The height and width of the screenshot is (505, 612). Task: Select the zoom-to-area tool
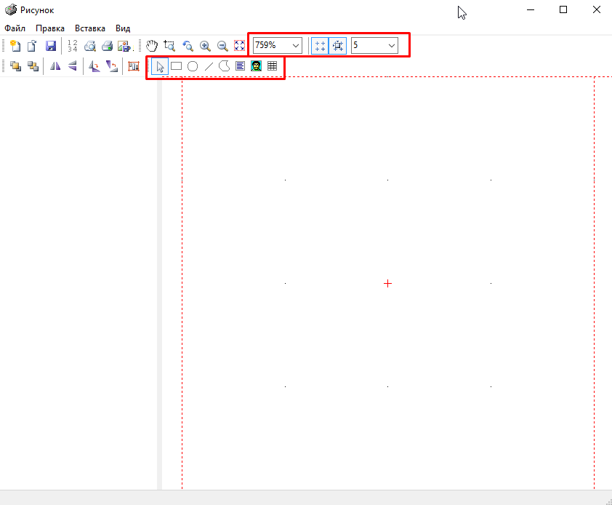[169, 46]
